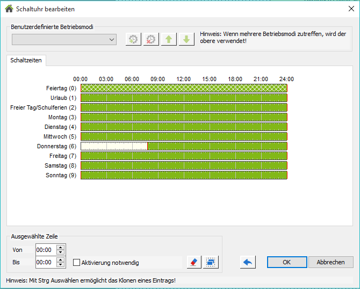Click the 12:00 time axis label
Image resolution: width=360 pixels, height=289 pixels.
183,79
